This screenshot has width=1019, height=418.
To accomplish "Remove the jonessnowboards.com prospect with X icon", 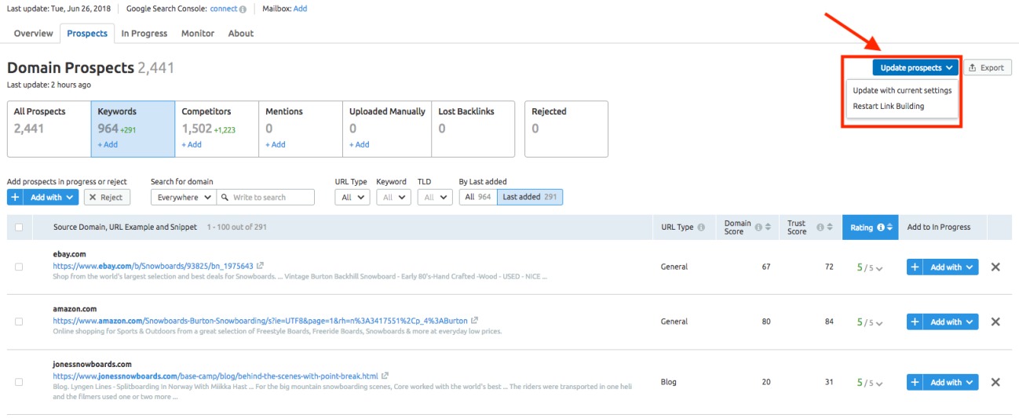I will pos(995,383).
